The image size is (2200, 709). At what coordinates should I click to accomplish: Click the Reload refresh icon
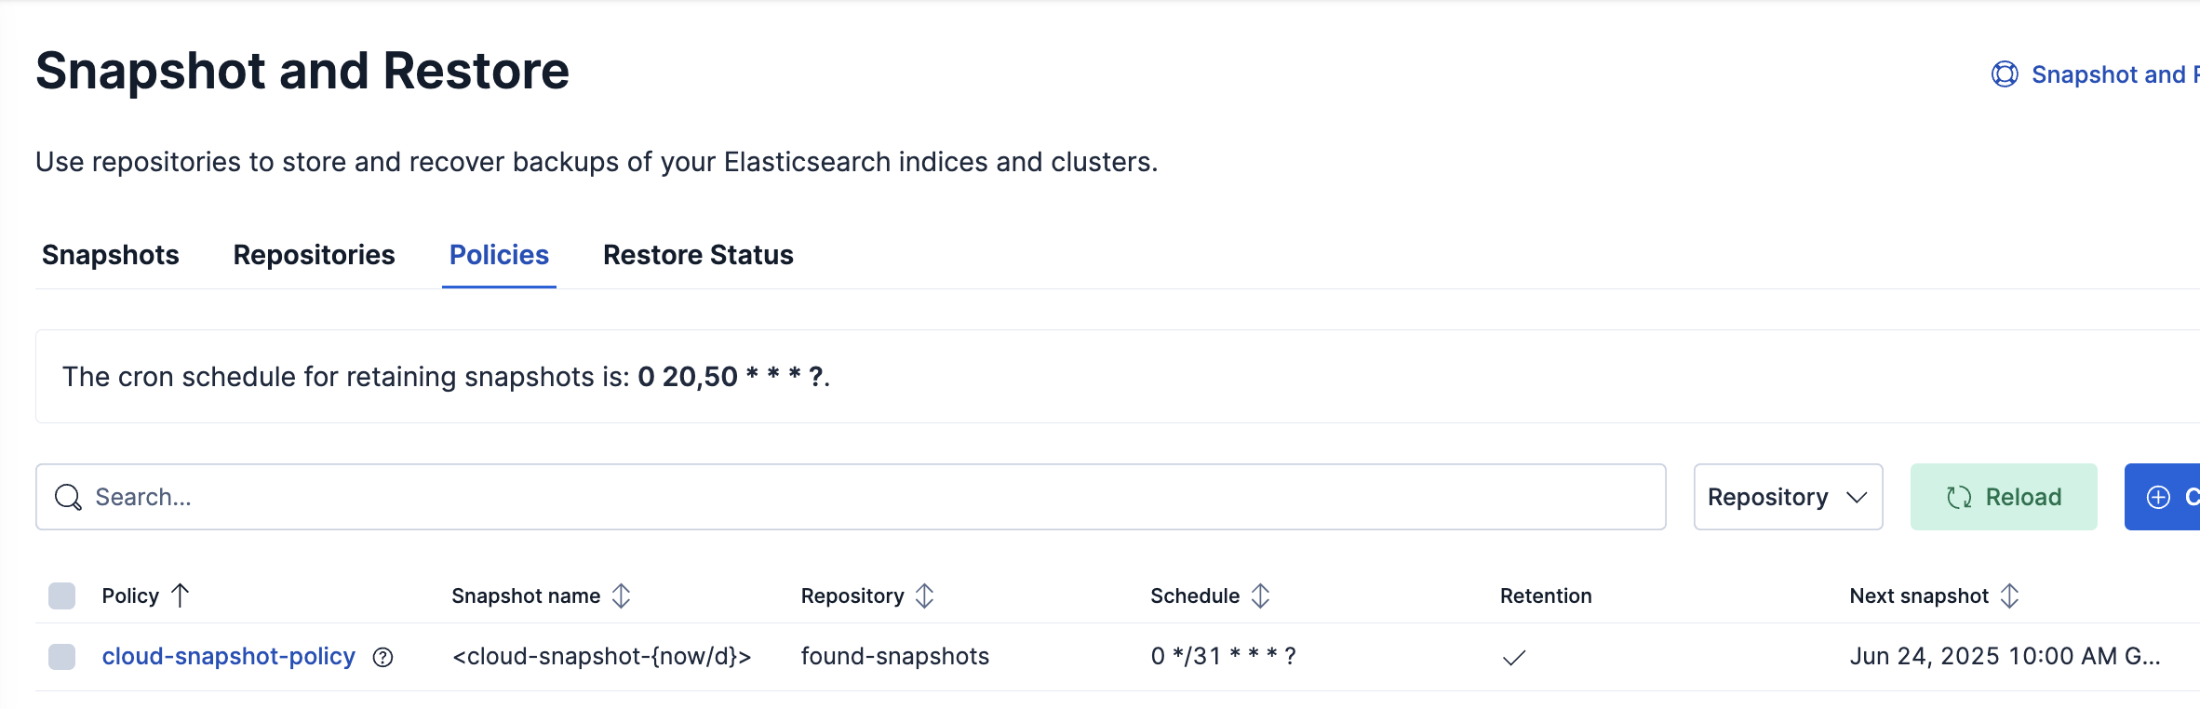click(x=1959, y=498)
